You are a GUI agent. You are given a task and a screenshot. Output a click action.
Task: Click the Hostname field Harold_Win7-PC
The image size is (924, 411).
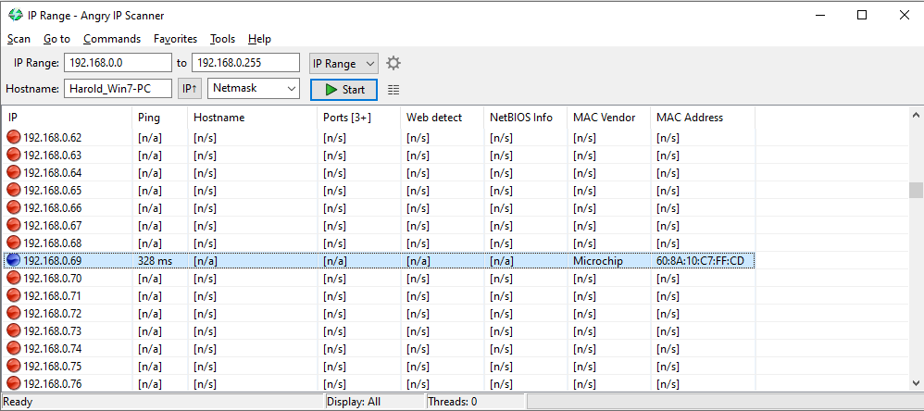point(118,89)
